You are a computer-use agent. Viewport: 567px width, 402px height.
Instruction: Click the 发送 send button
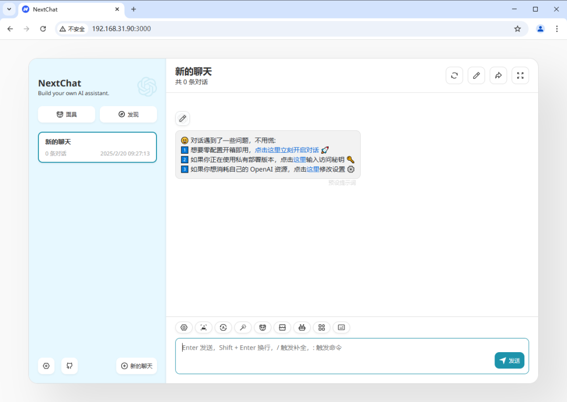pos(509,361)
